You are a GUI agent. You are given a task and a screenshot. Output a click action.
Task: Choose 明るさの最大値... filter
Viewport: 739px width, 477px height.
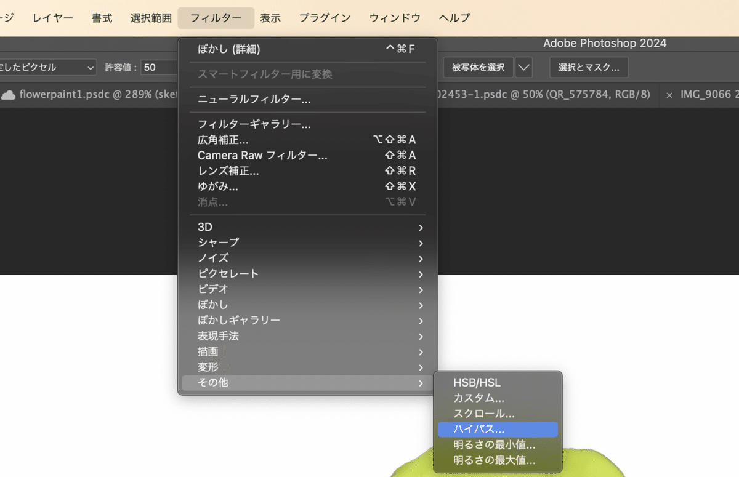click(498, 460)
